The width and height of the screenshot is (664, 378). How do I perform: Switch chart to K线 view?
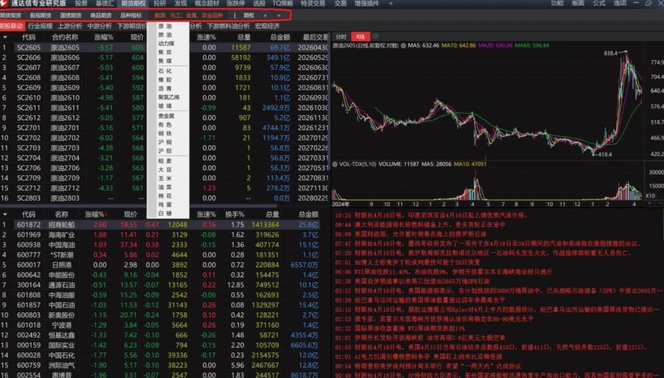point(360,37)
